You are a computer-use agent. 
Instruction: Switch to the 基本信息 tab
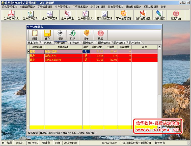[x=33, y=43]
